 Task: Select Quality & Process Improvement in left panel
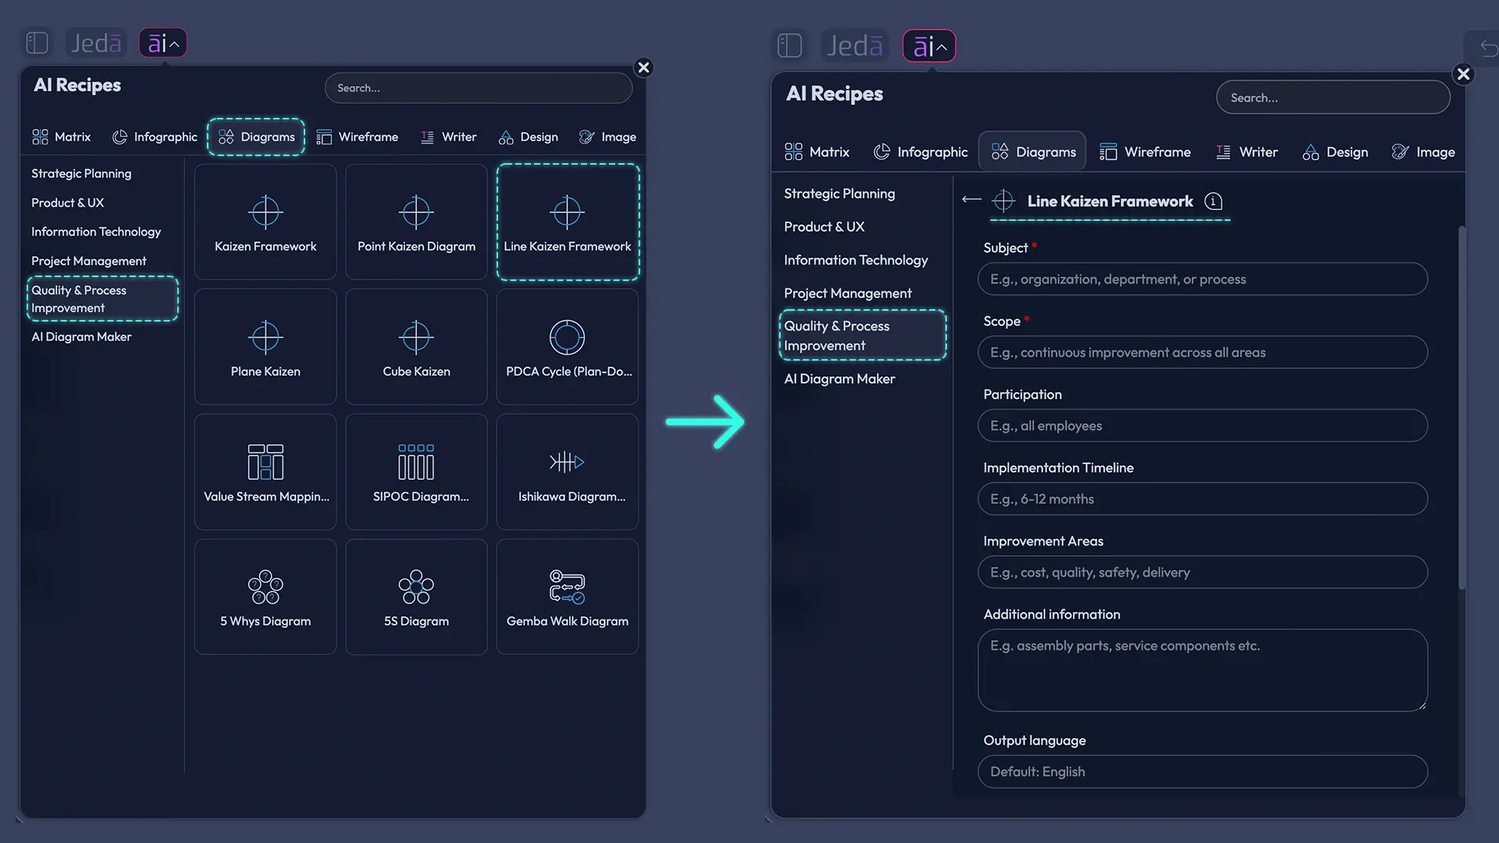[x=102, y=298]
